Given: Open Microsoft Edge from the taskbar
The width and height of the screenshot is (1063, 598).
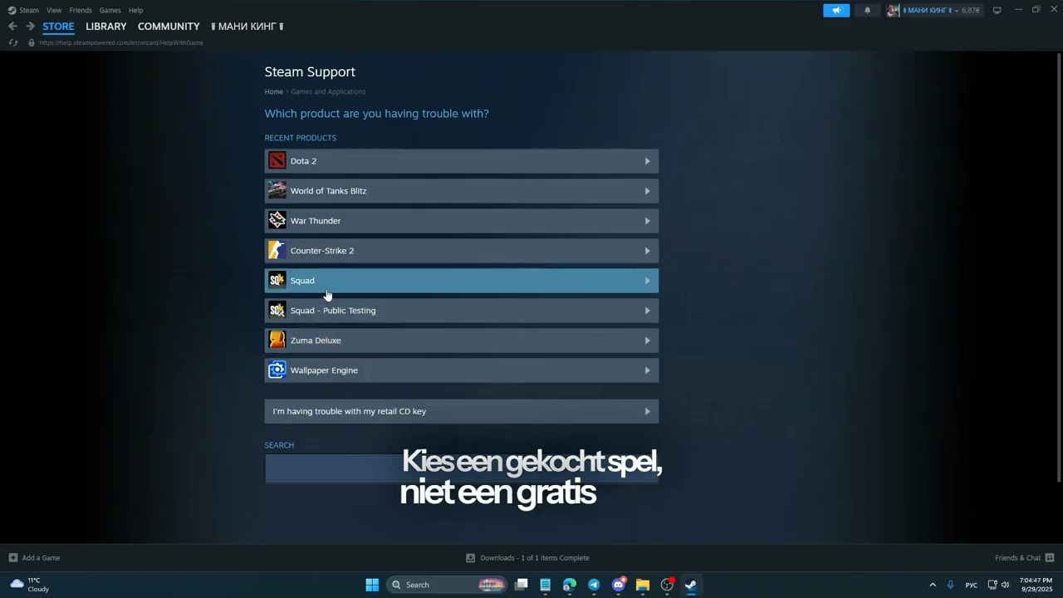Looking at the screenshot, I should click(x=570, y=585).
